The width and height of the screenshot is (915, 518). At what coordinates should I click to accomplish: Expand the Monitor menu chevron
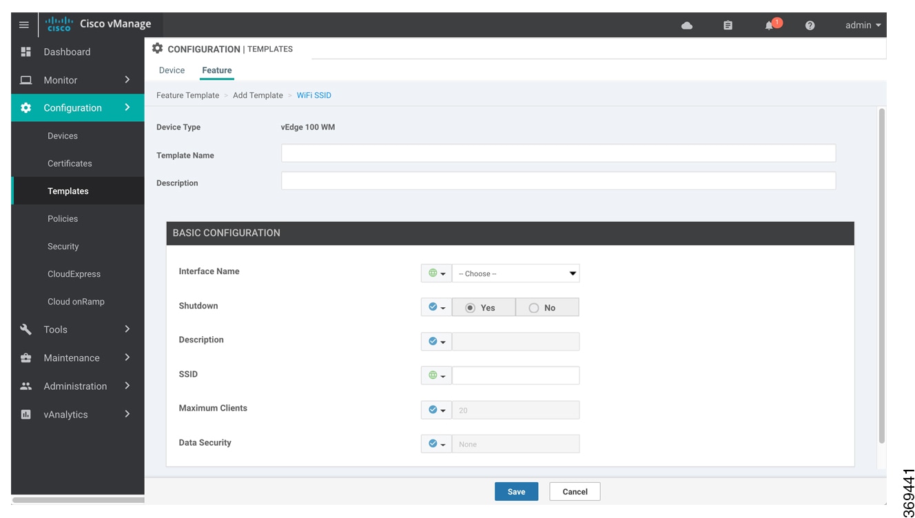tap(127, 80)
